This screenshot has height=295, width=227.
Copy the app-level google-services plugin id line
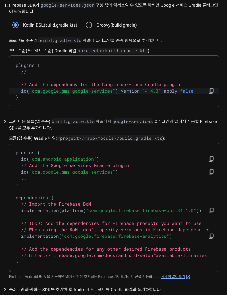pos(211,172)
